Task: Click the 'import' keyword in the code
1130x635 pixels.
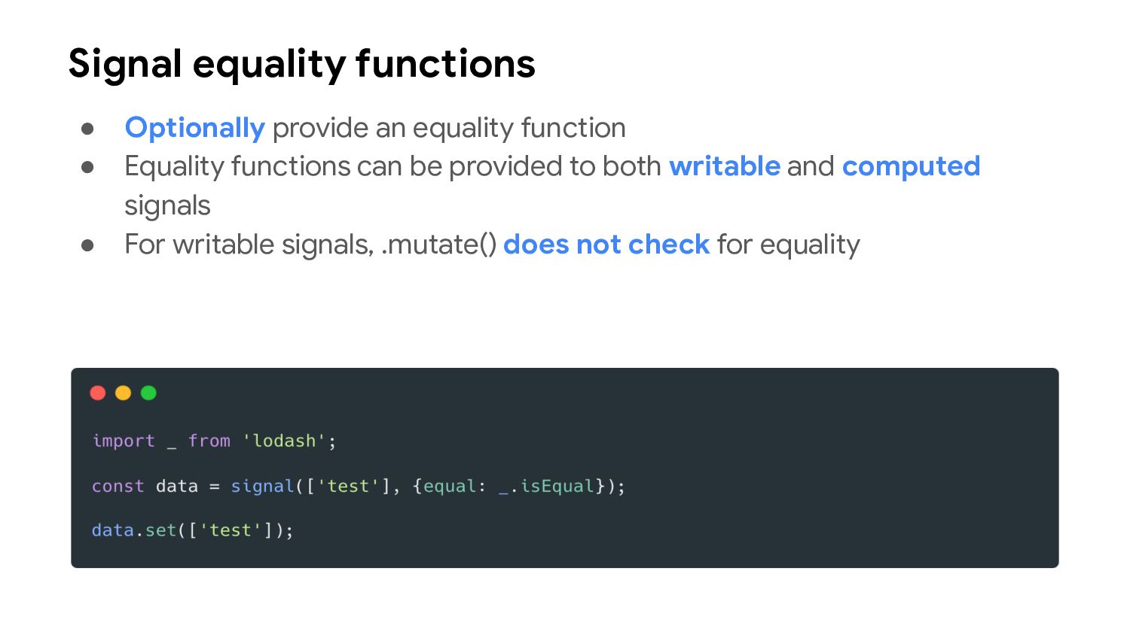Action: pos(123,441)
